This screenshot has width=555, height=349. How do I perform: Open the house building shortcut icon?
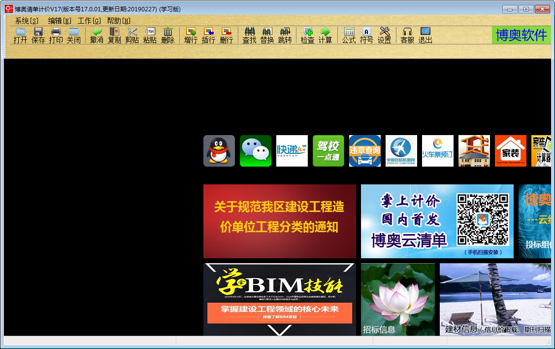point(474,150)
